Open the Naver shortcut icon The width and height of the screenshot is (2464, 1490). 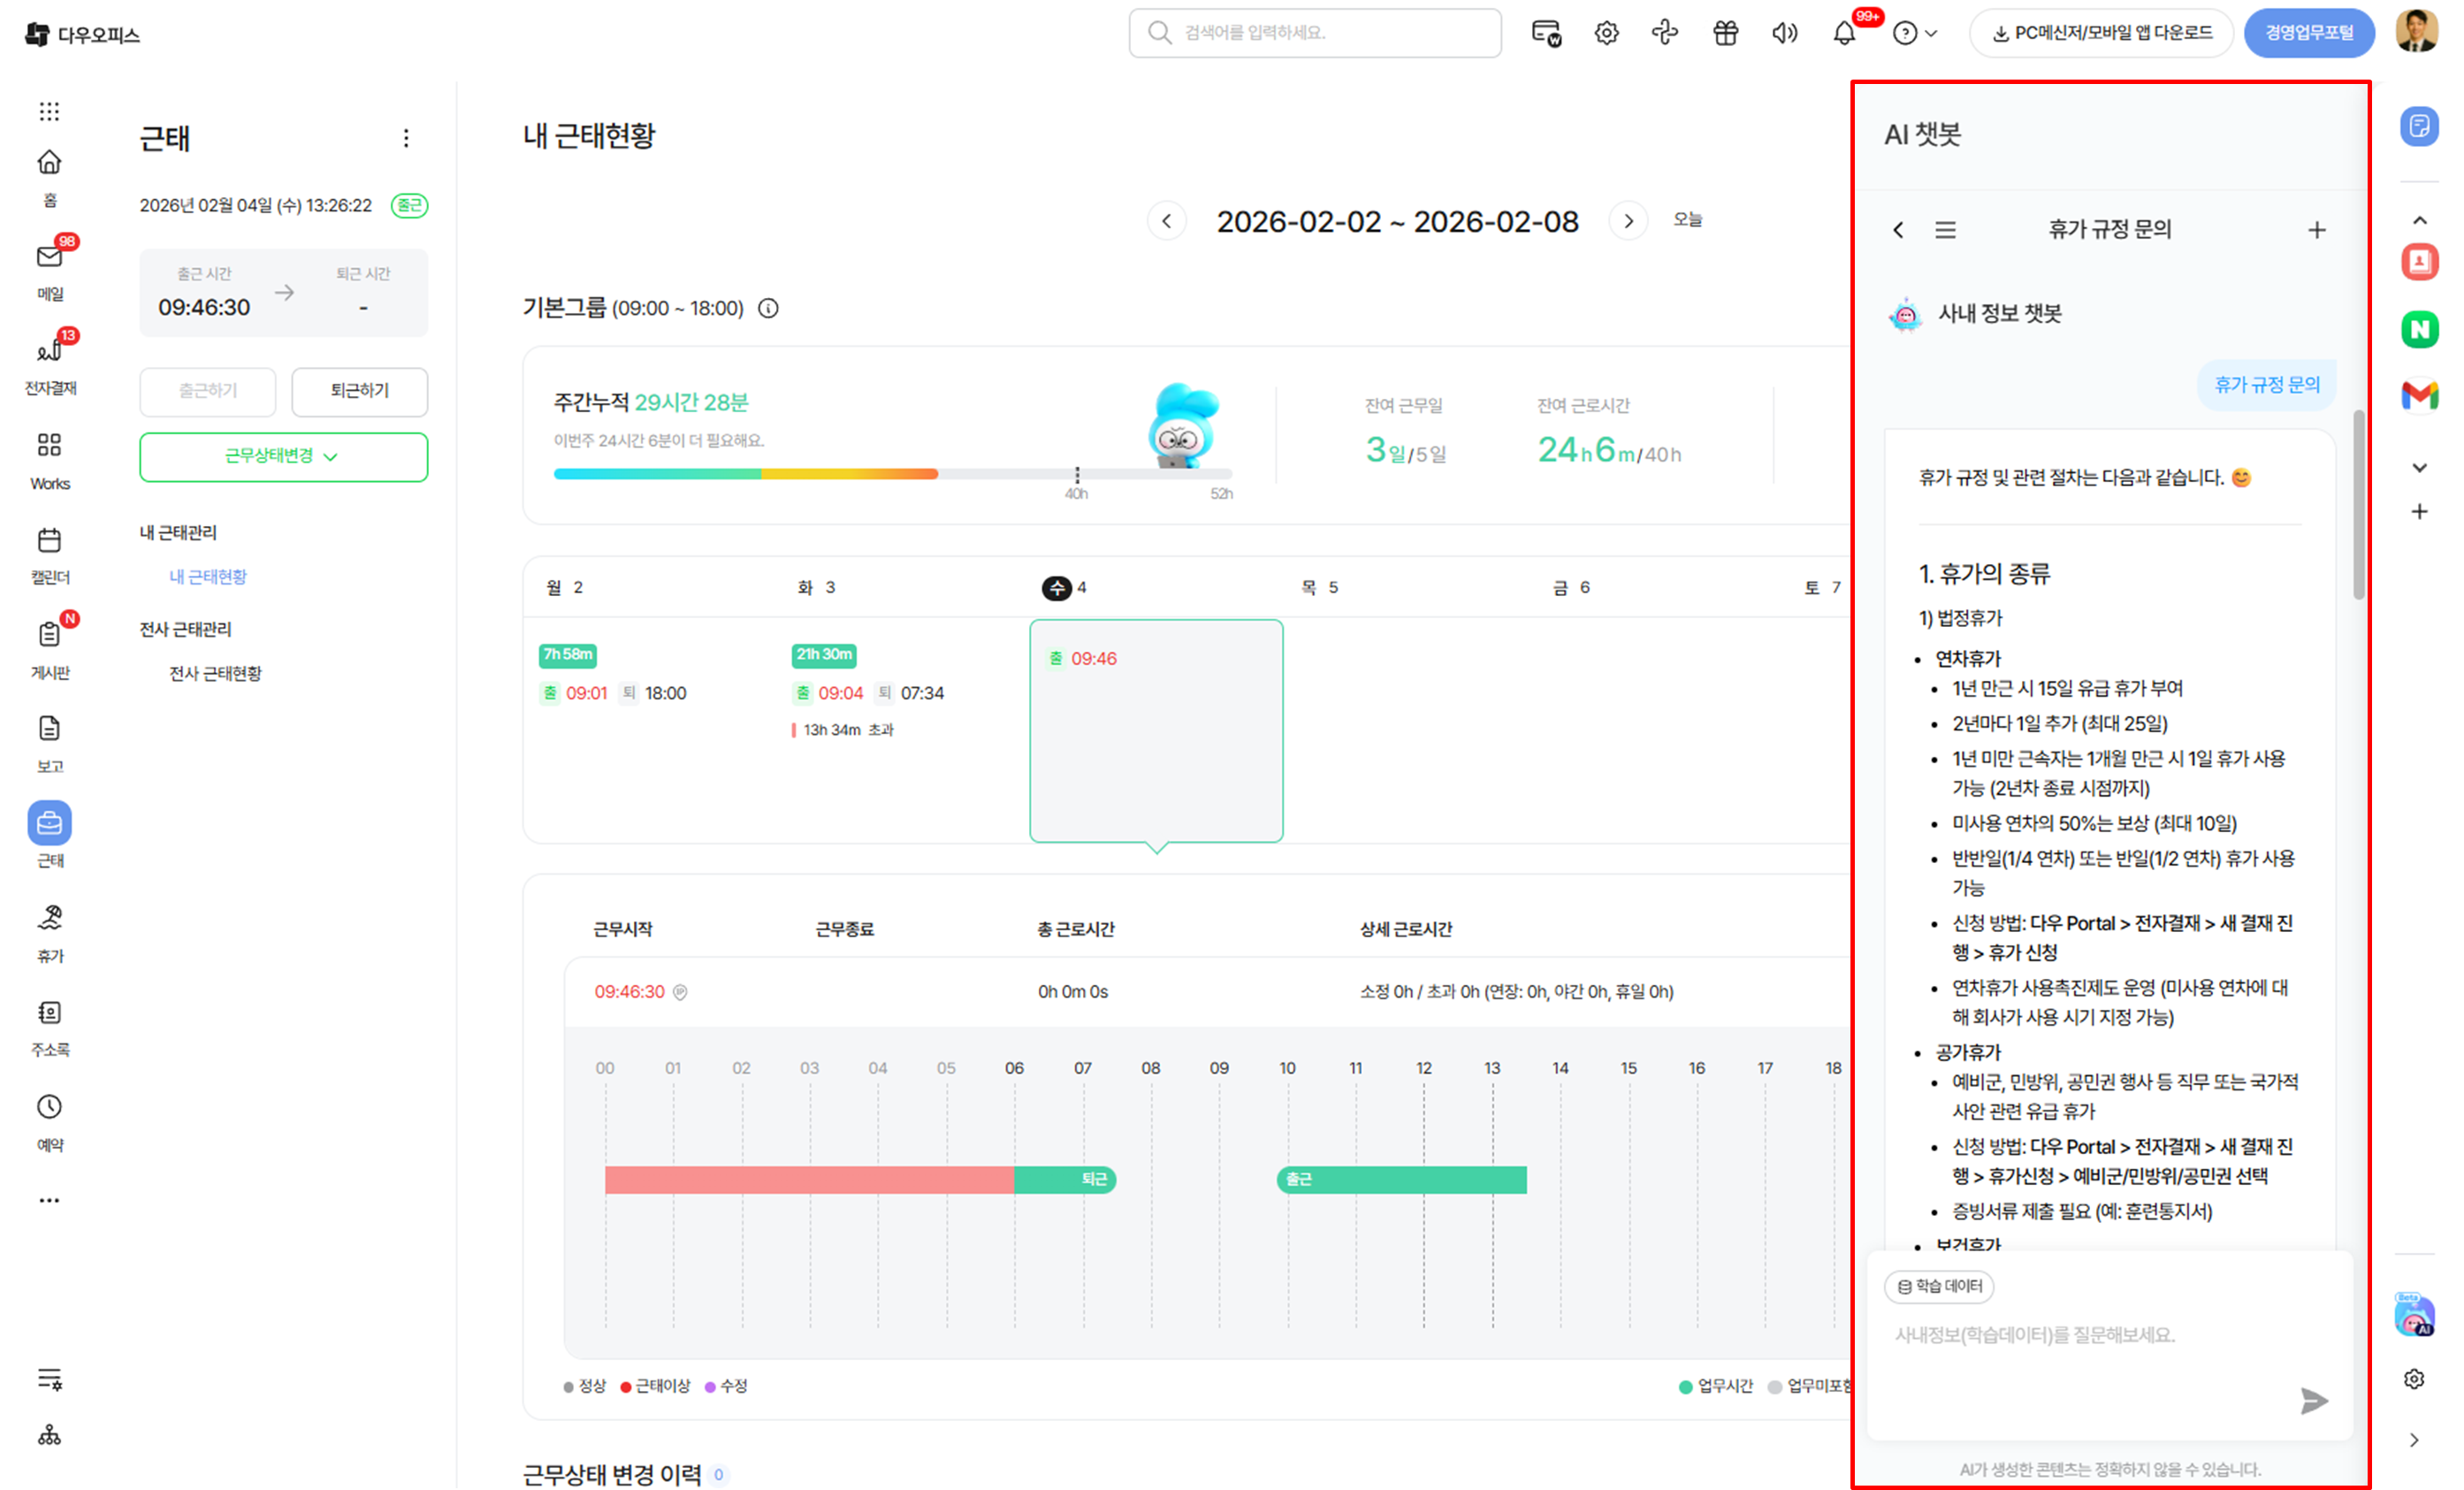click(2419, 329)
